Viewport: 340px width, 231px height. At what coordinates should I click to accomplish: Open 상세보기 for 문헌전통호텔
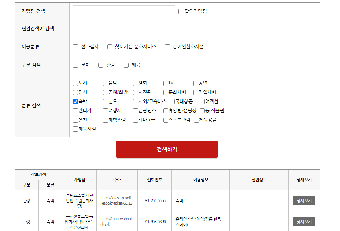pyautogui.click(x=304, y=222)
